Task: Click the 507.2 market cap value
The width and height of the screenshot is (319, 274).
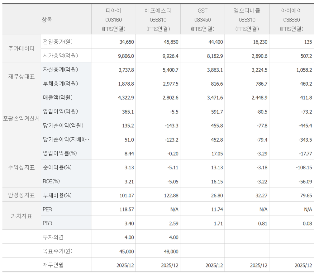Action: tap(306, 56)
